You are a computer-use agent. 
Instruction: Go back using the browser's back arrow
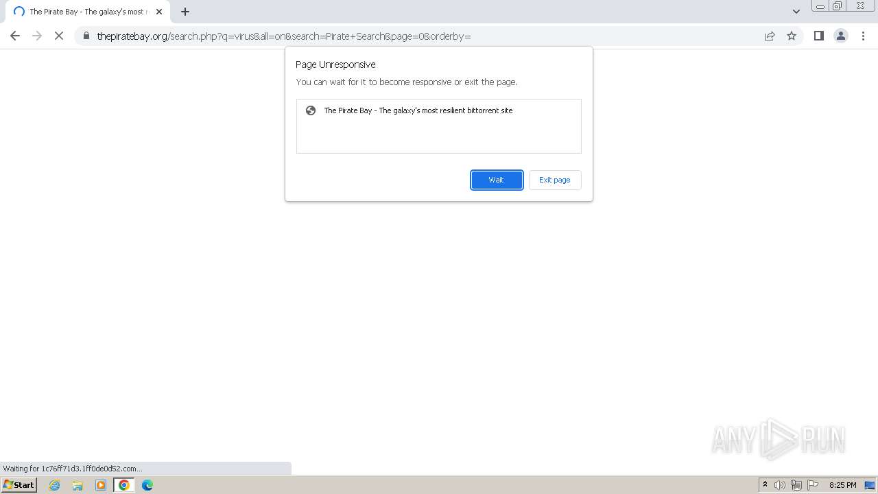tap(15, 36)
